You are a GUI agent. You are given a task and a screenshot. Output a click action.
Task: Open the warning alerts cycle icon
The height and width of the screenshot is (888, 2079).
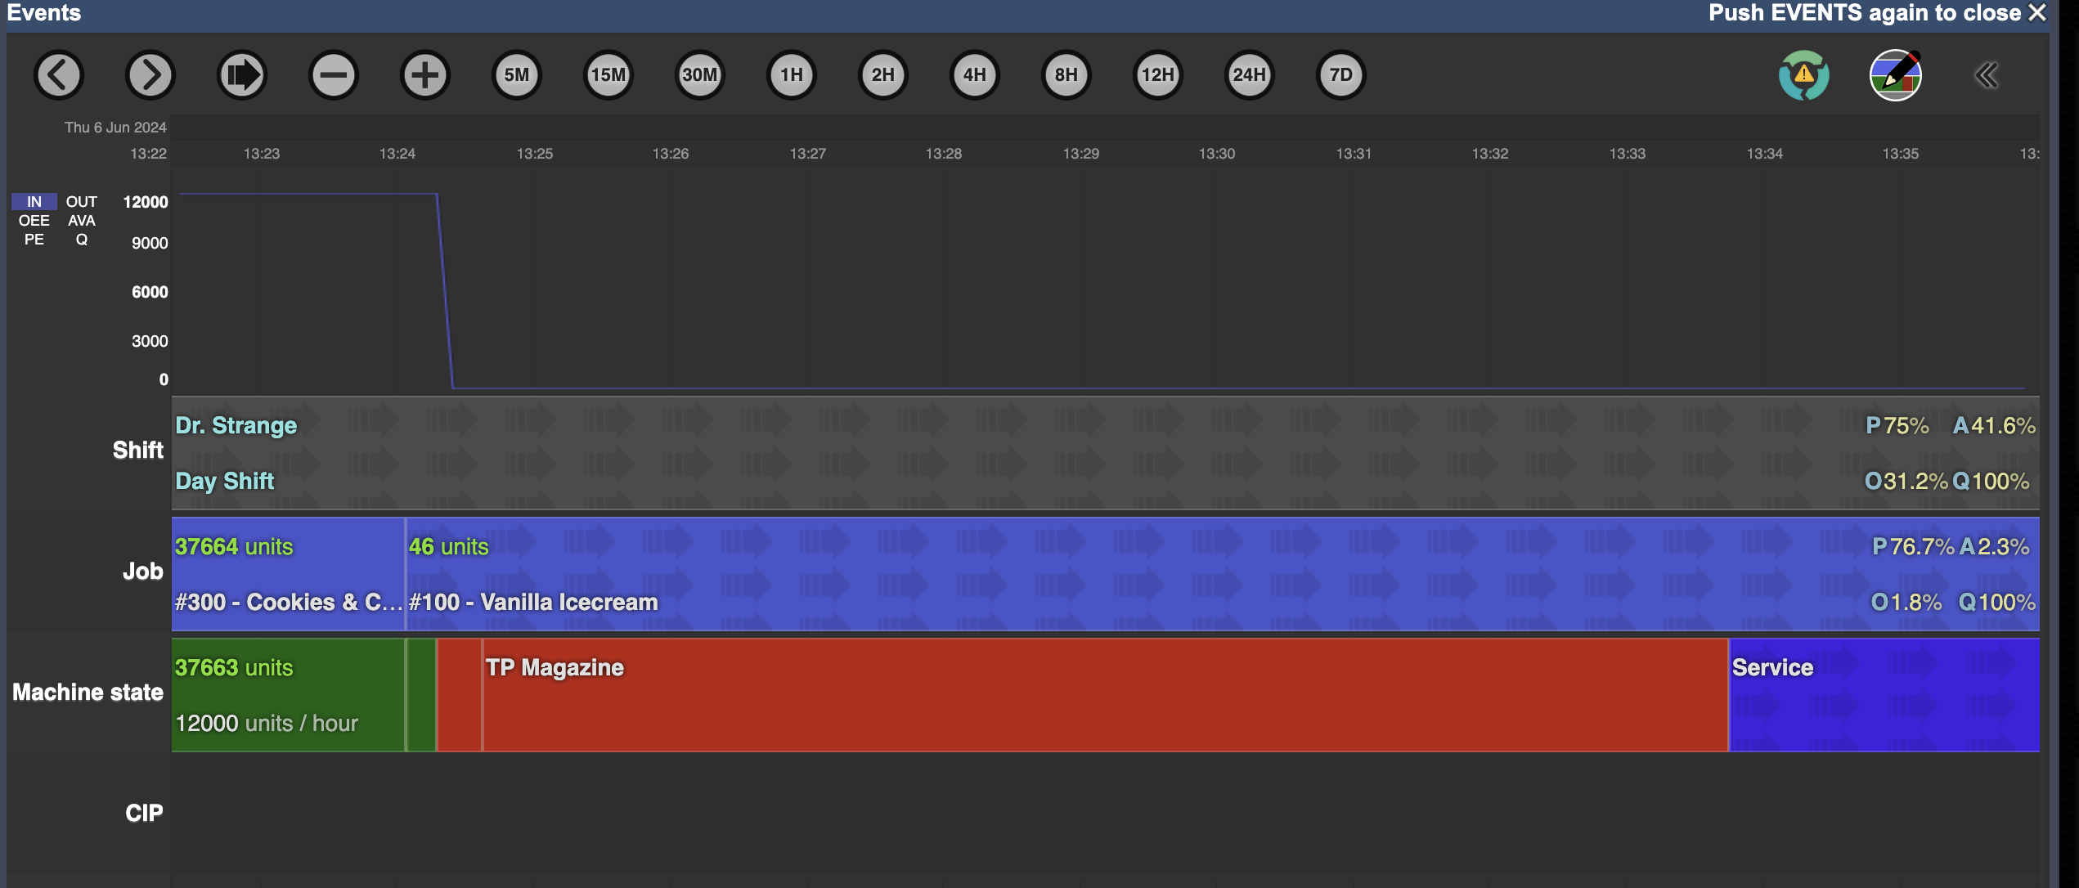click(x=1803, y=75)
